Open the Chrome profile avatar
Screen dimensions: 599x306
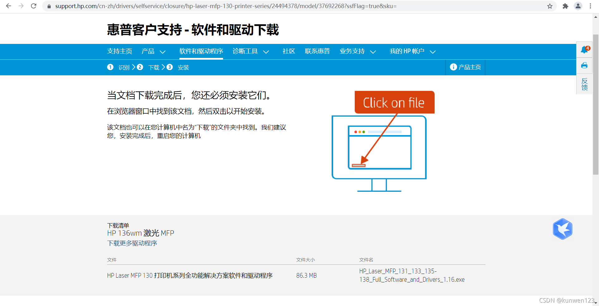(x=578, y=6)
